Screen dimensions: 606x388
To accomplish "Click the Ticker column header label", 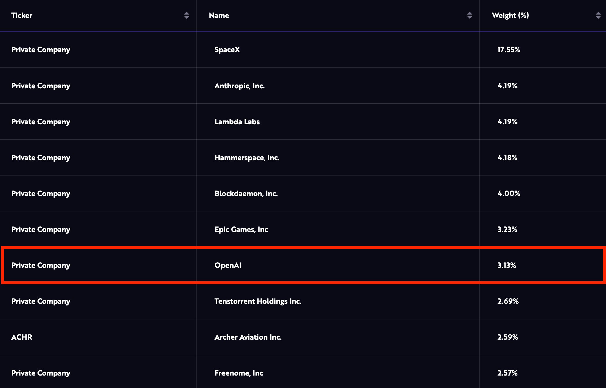I will pyautogui.click(x=22, y=15).
